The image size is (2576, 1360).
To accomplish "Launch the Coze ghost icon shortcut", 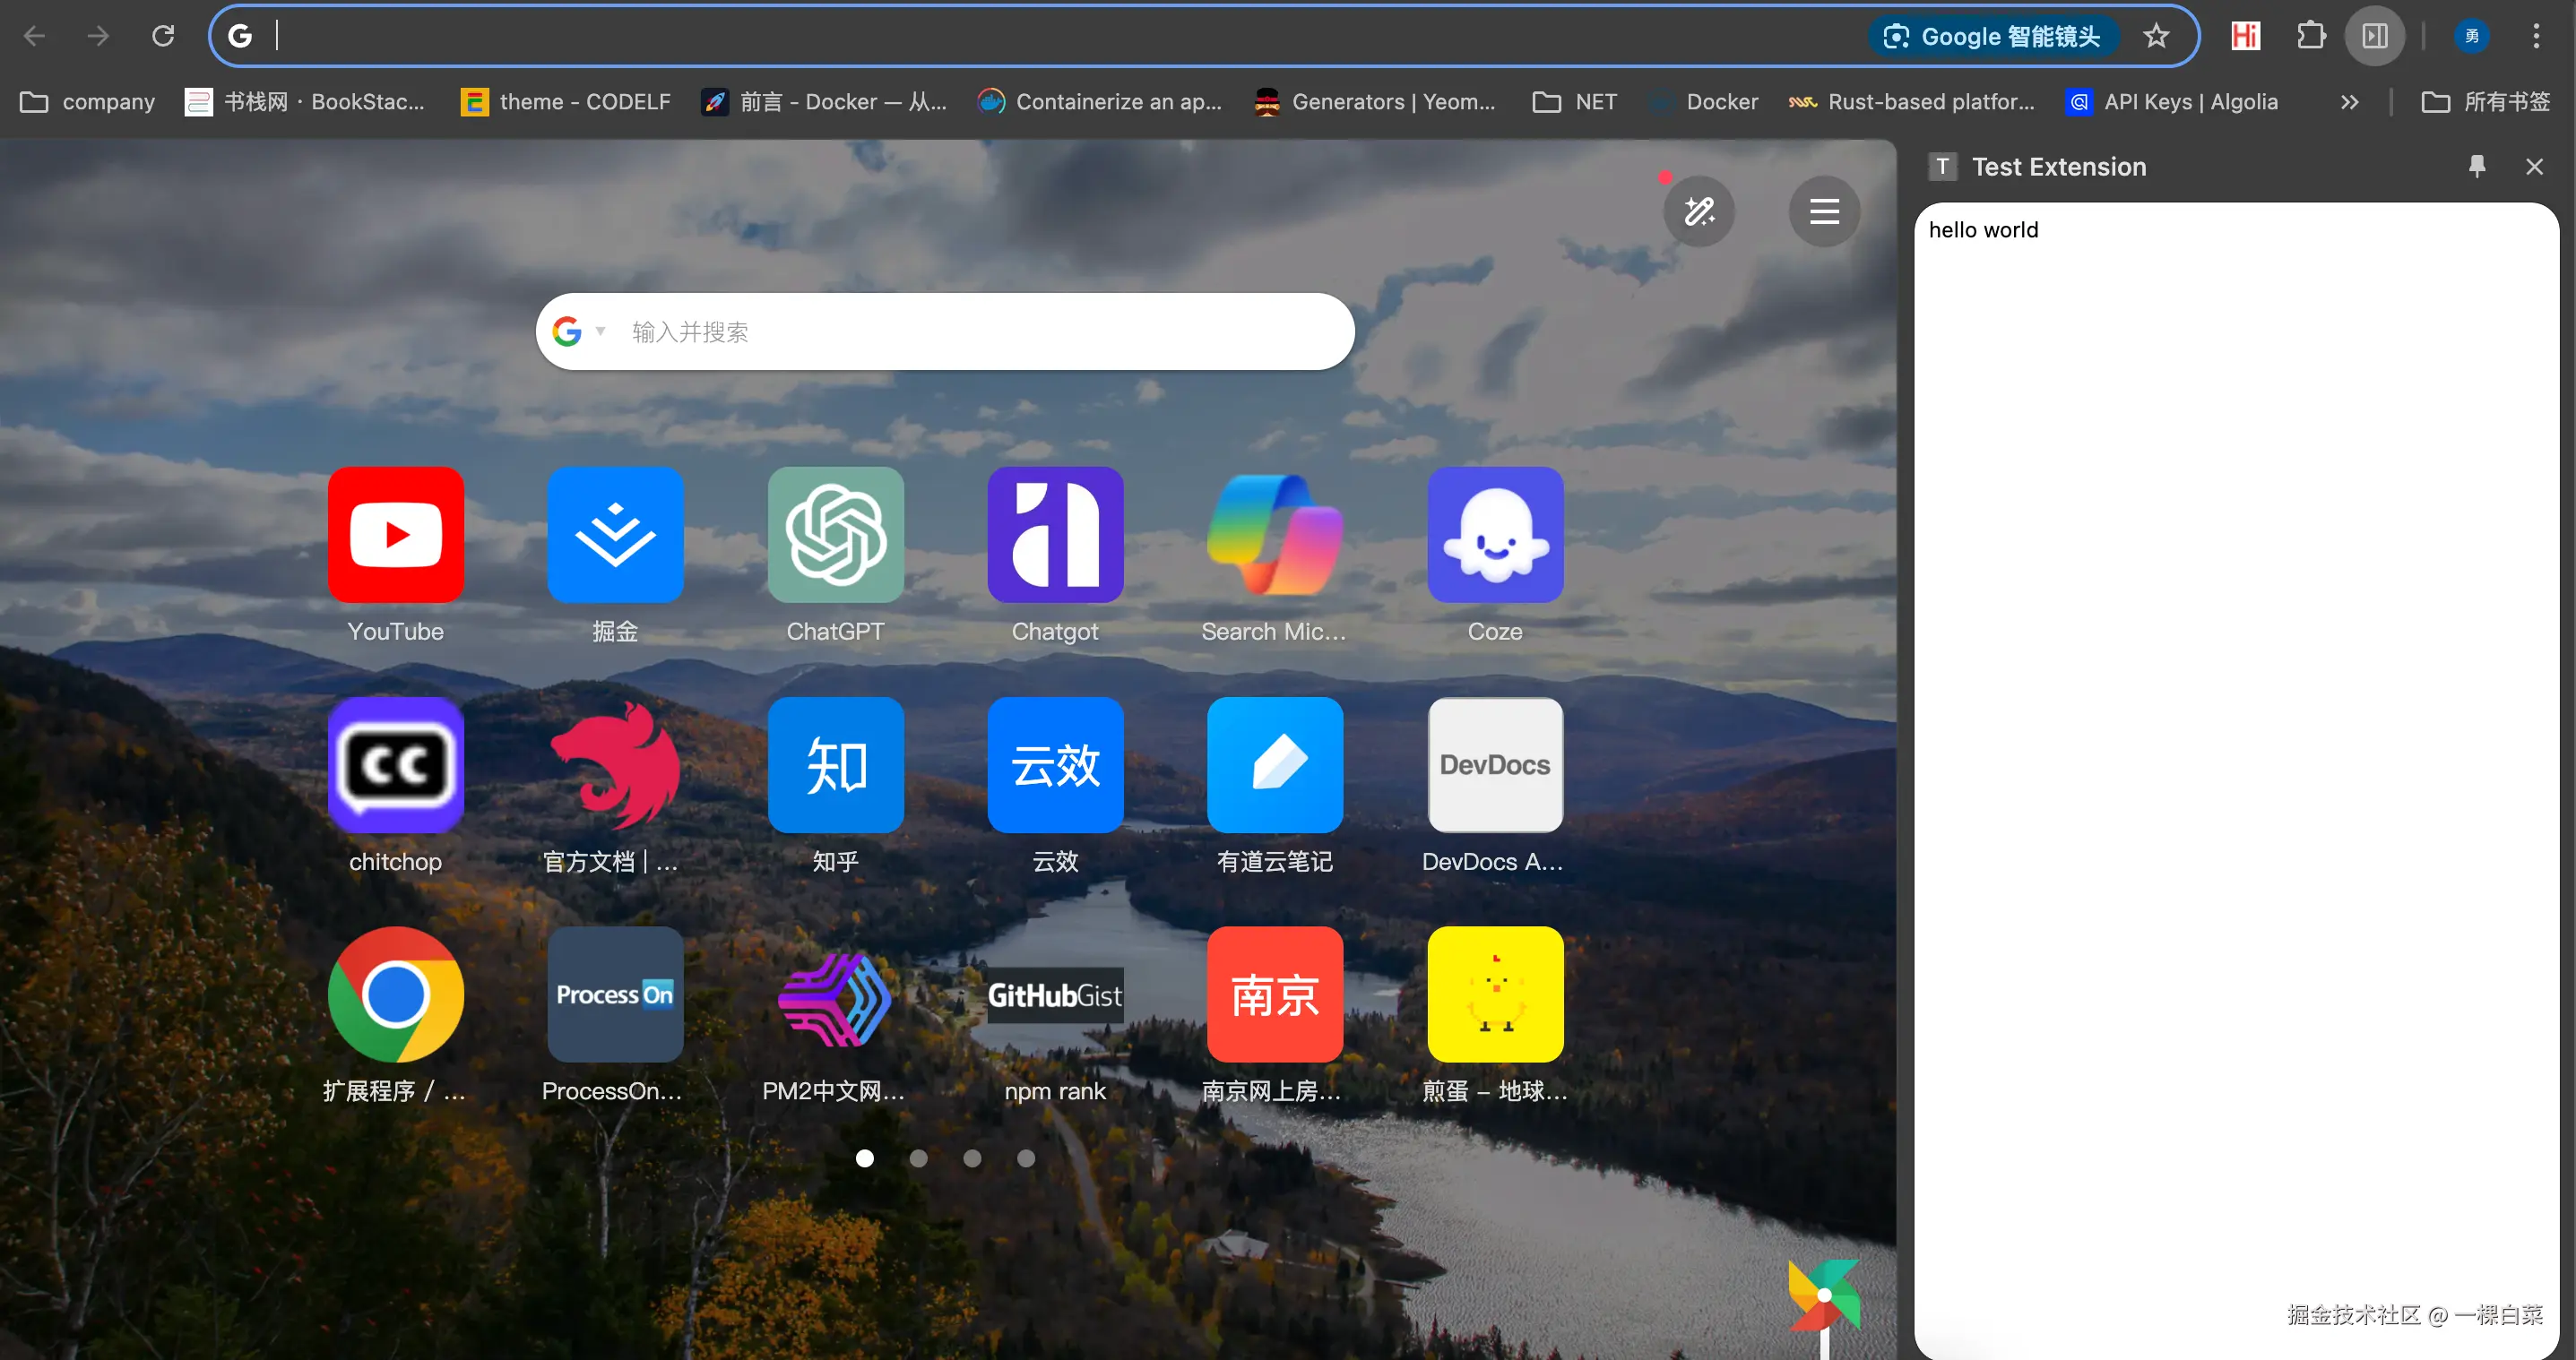I will tap(1494, 535).
